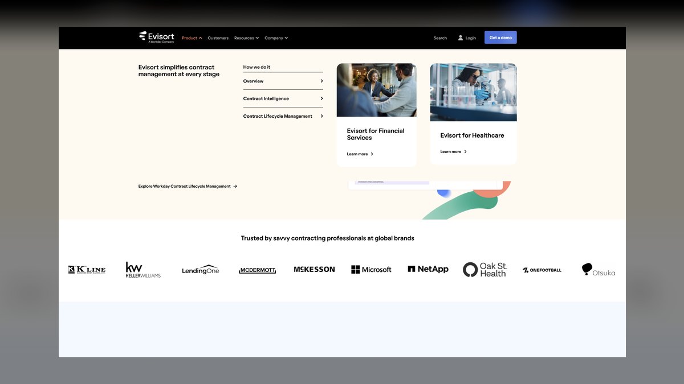This screenshot has width=684, height=384.
Task: Click the LendingOne logo
Action: coord(201,270)
